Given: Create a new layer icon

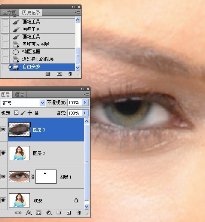Looking at the screenshot, I should coord(69,213).
